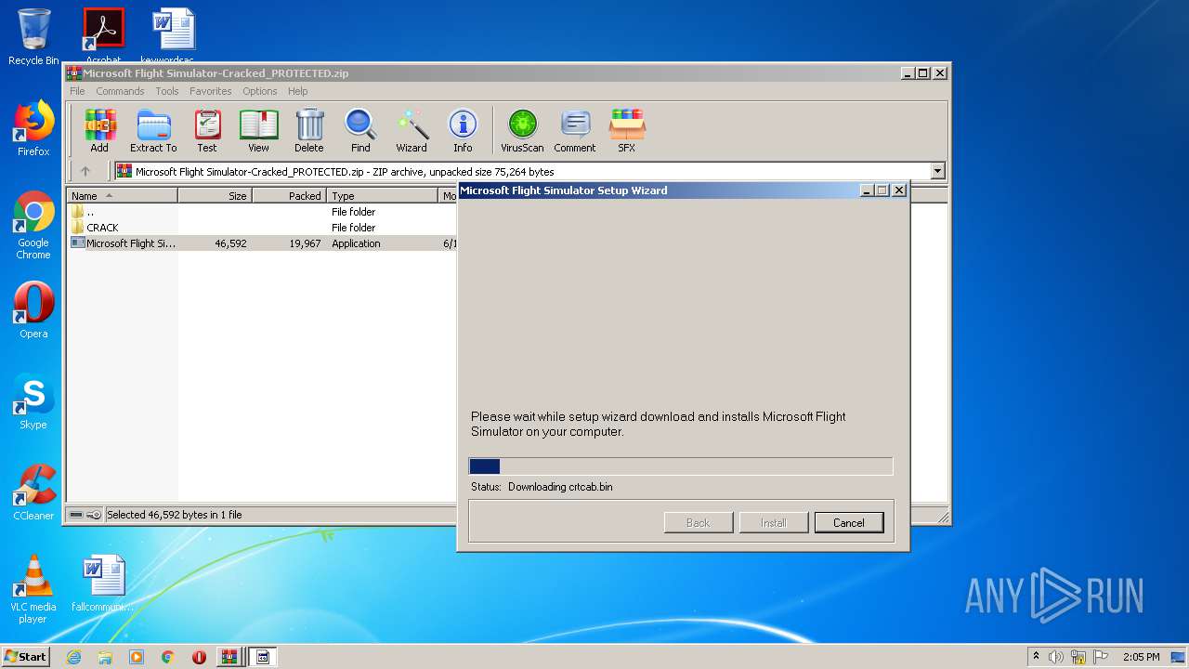Sort file list by Name column
This screenshot has height=669, width=1189.
(x=123, y=196)
